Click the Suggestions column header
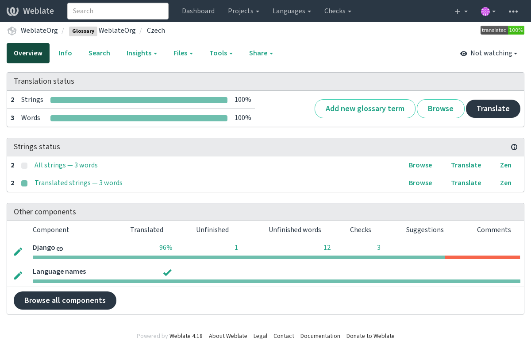This screenshot has width=531, height=353. (x=425, y=230)
